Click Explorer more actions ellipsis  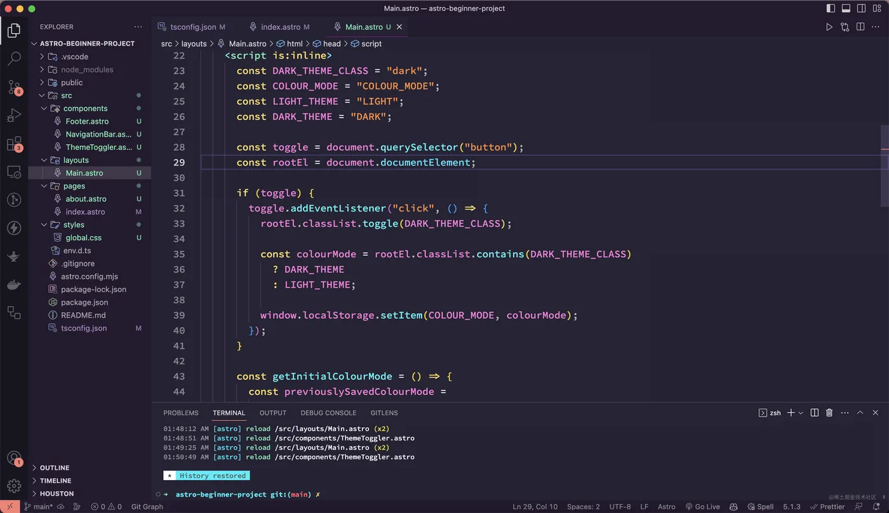pos(138,27)
